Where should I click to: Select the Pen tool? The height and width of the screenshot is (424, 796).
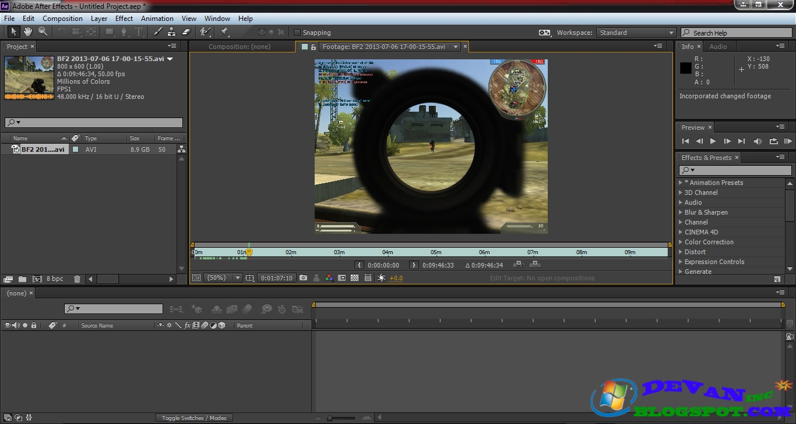tap(124, 32)
